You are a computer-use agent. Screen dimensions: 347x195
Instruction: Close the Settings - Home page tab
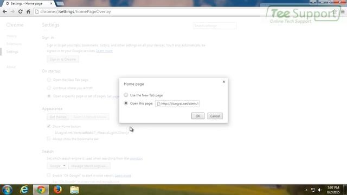point(51,4)
